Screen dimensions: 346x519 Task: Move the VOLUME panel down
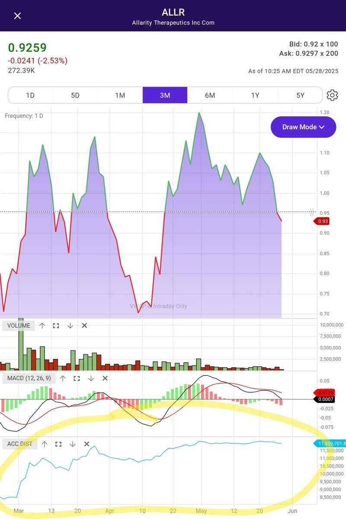[x=70, y=325]
